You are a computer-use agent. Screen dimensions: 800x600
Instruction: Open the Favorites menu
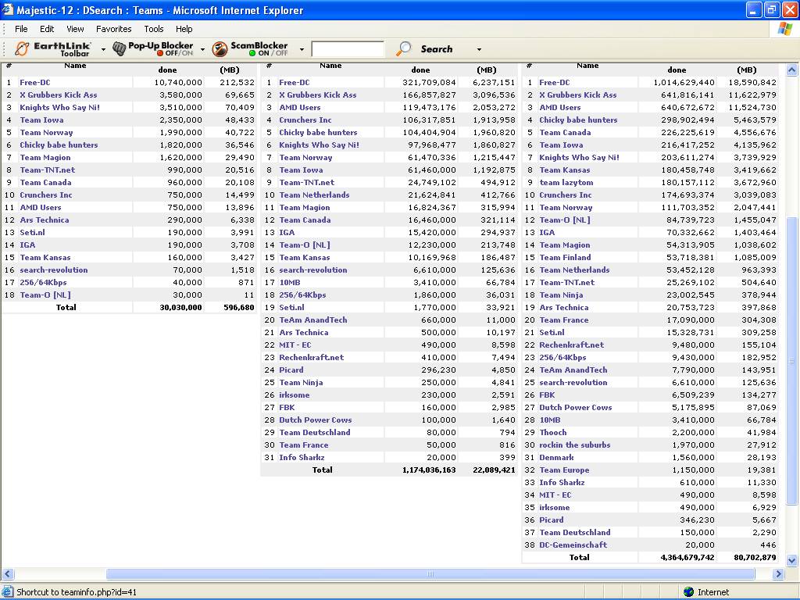click(114, 29)
